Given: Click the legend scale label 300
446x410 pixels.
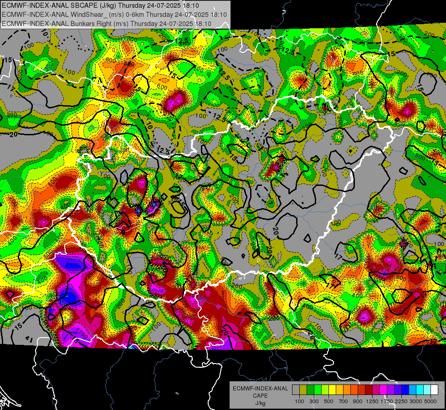Looking at the screenshot, I should (x=314, y=401).
